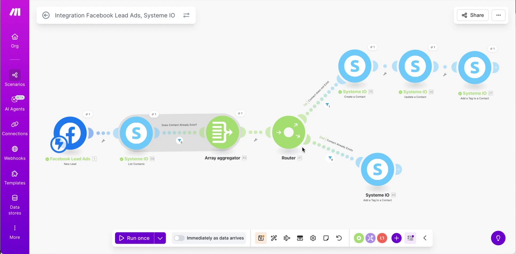
Task: Open Scenario settings gear icon
Action: [x=313, y=238]
